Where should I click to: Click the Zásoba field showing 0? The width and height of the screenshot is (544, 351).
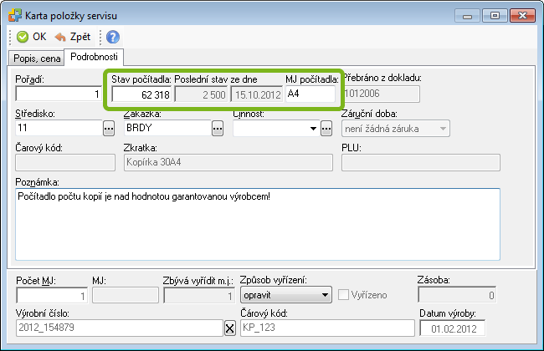[x=457, y=295]
